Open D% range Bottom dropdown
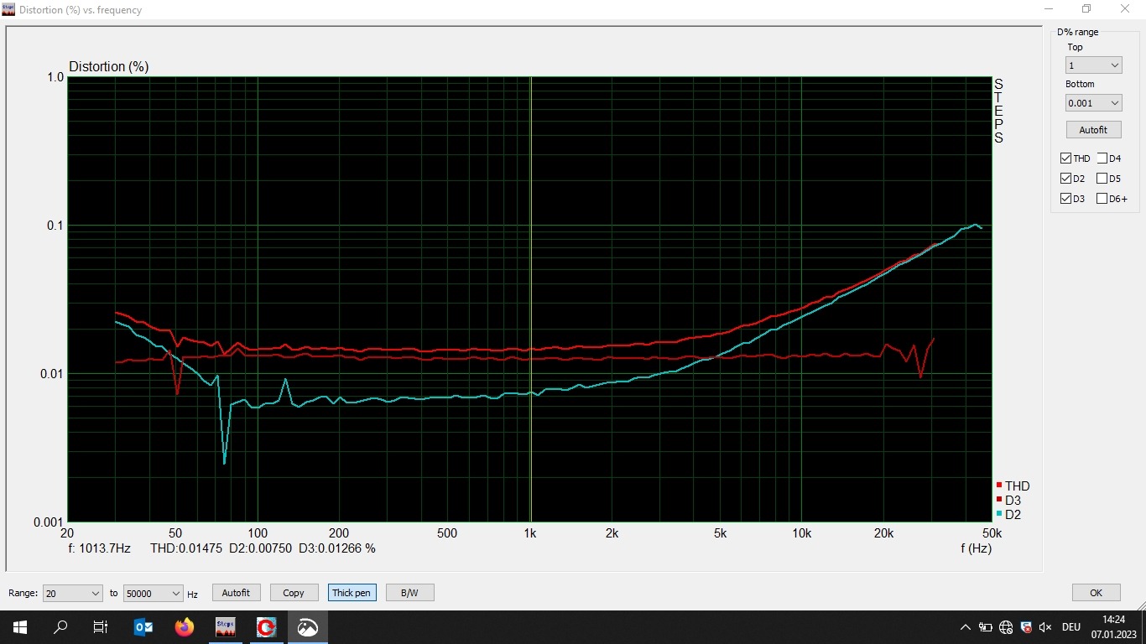 click(x=1093, y=102)
